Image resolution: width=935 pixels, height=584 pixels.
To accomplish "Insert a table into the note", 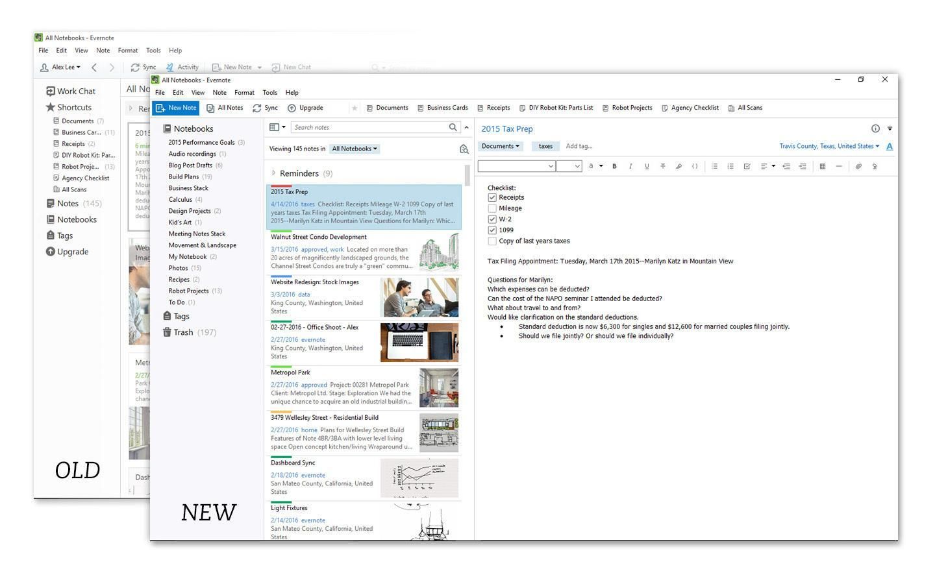I will [x=822, y=166].
